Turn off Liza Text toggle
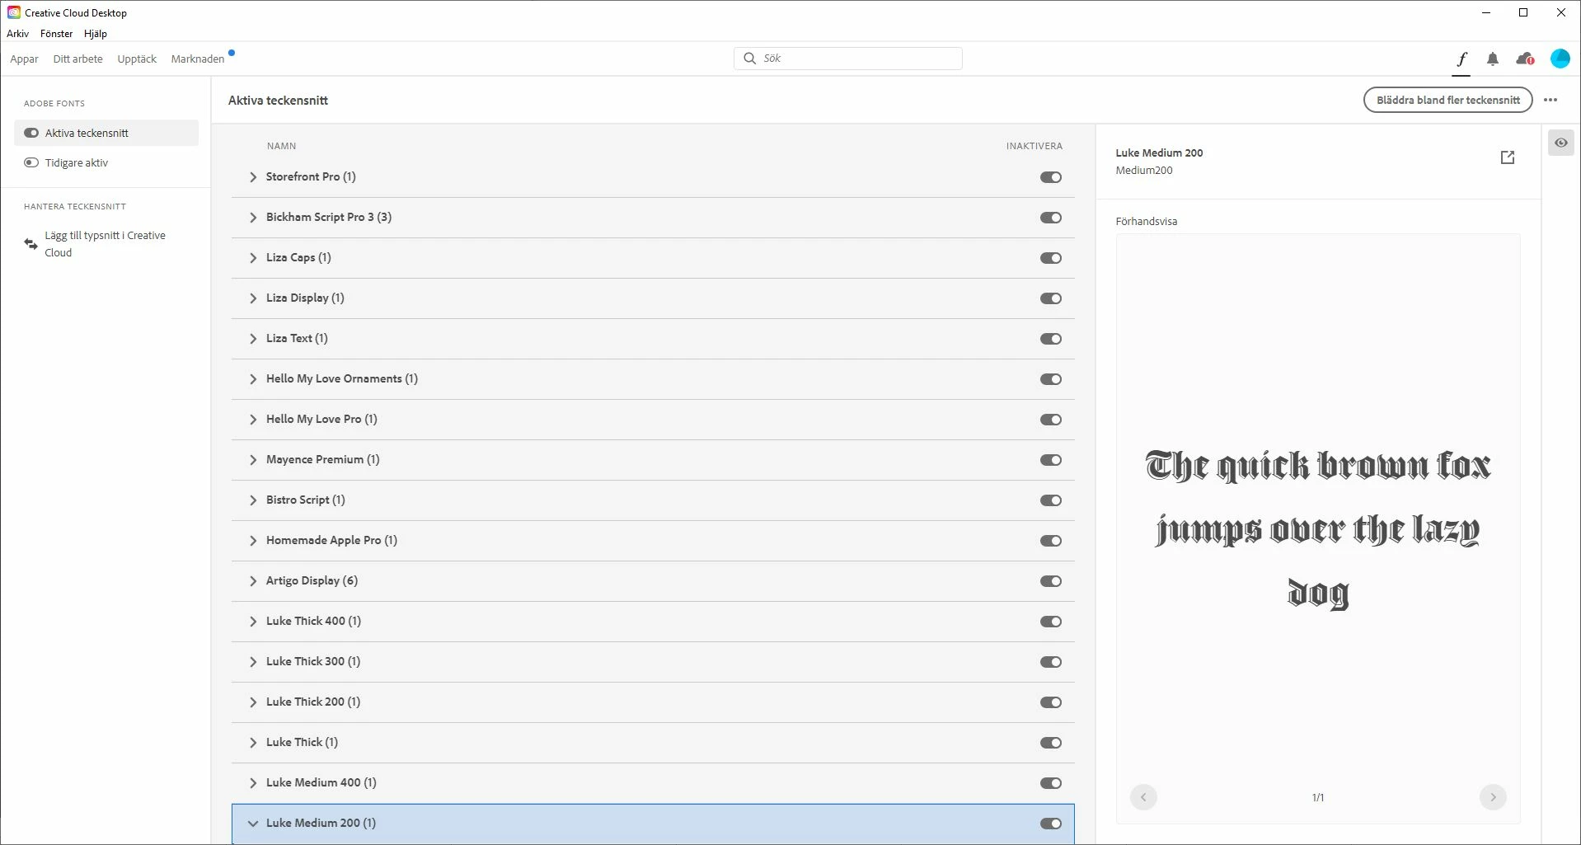The height and width of the screenshot is (845, 1581). coord(1051,339)
